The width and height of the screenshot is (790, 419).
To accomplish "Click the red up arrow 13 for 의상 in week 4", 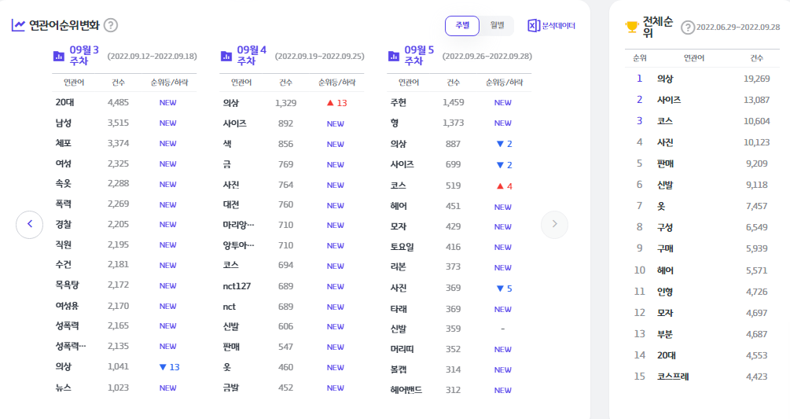I will 336,103.
